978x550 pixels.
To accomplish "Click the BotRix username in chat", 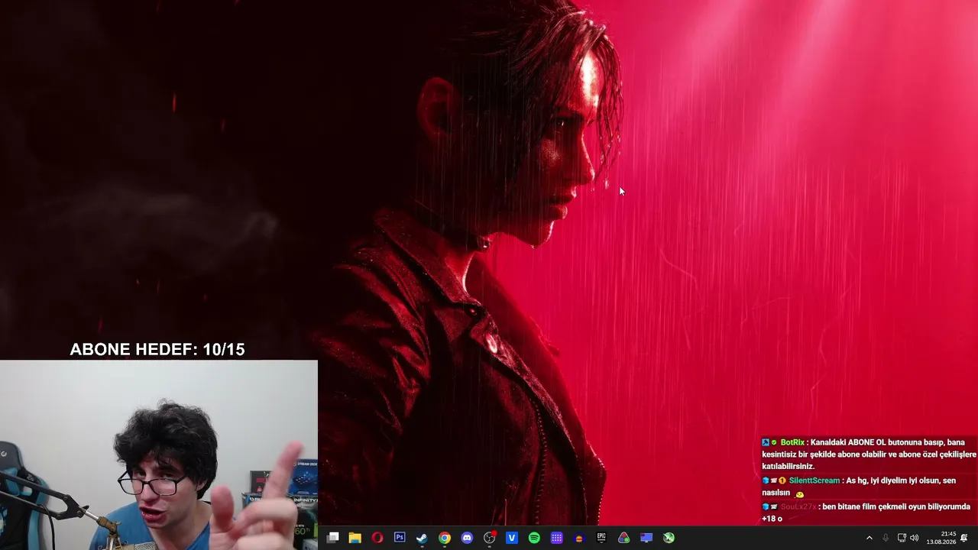I will point(792,442).
